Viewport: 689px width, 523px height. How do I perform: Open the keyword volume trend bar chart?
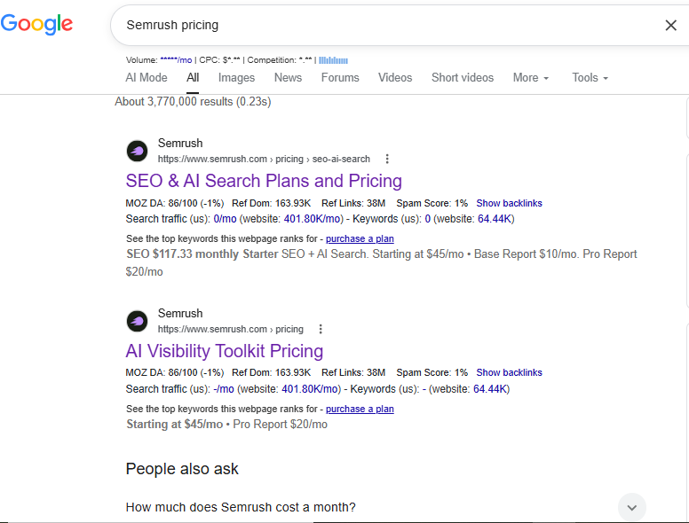point(333,60)
